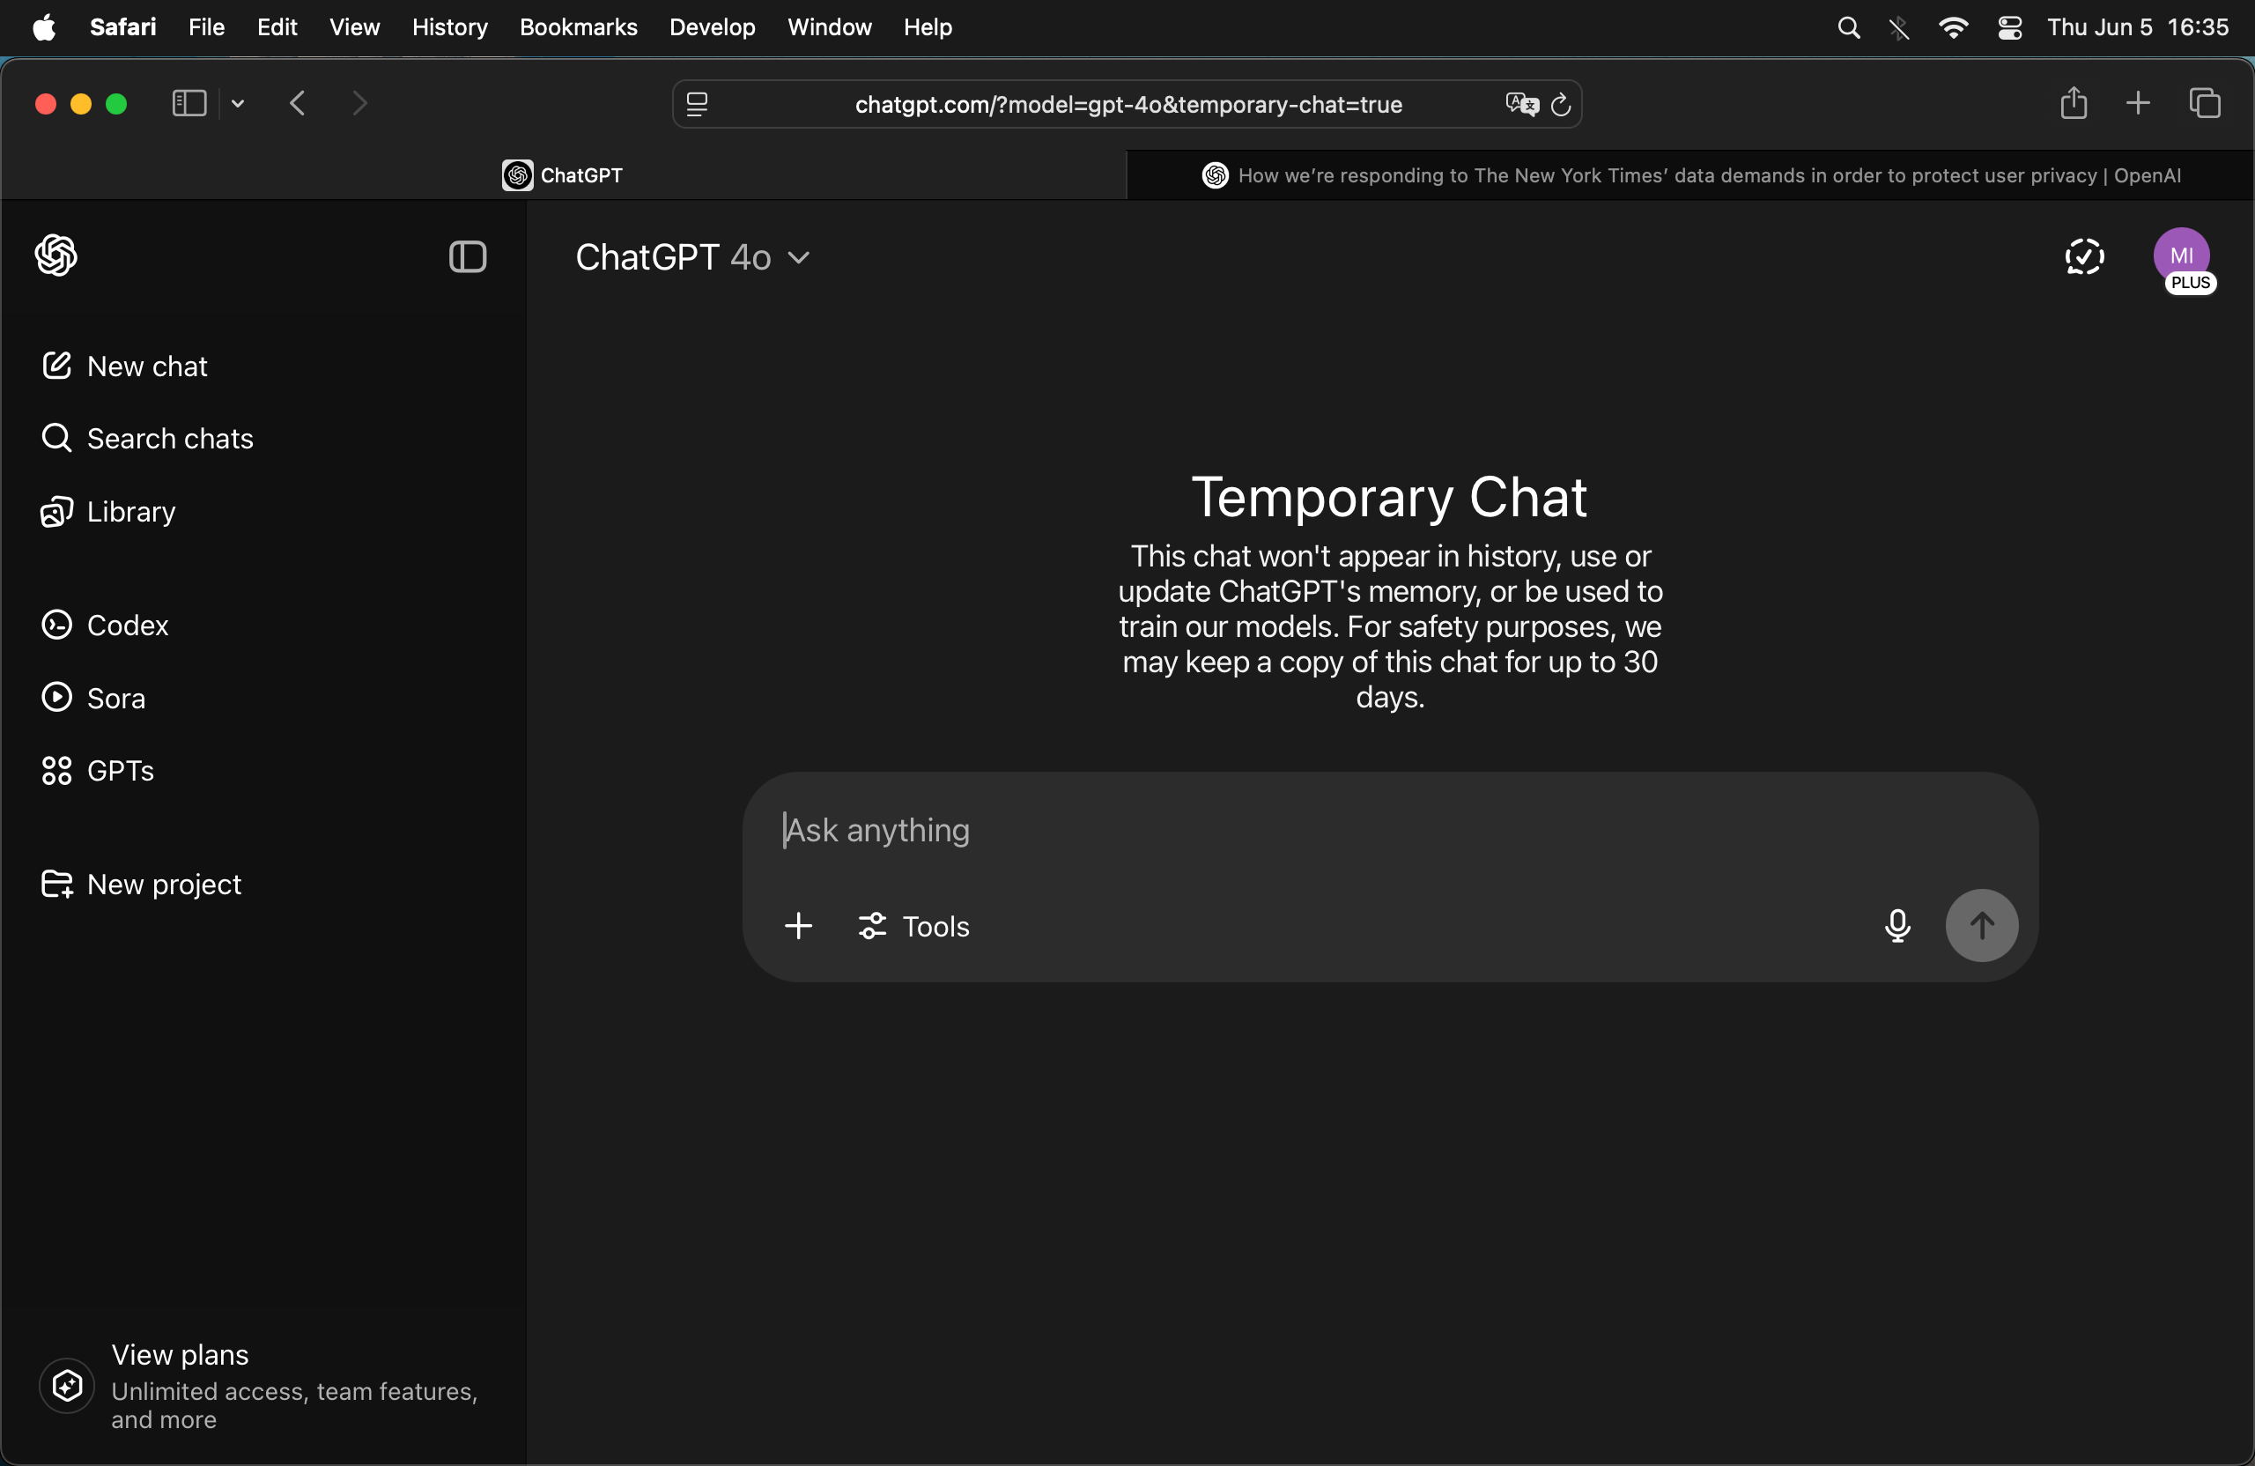Open the Help menu
This screenshot has width=2255, height=1466.
(x=928, y=27)
